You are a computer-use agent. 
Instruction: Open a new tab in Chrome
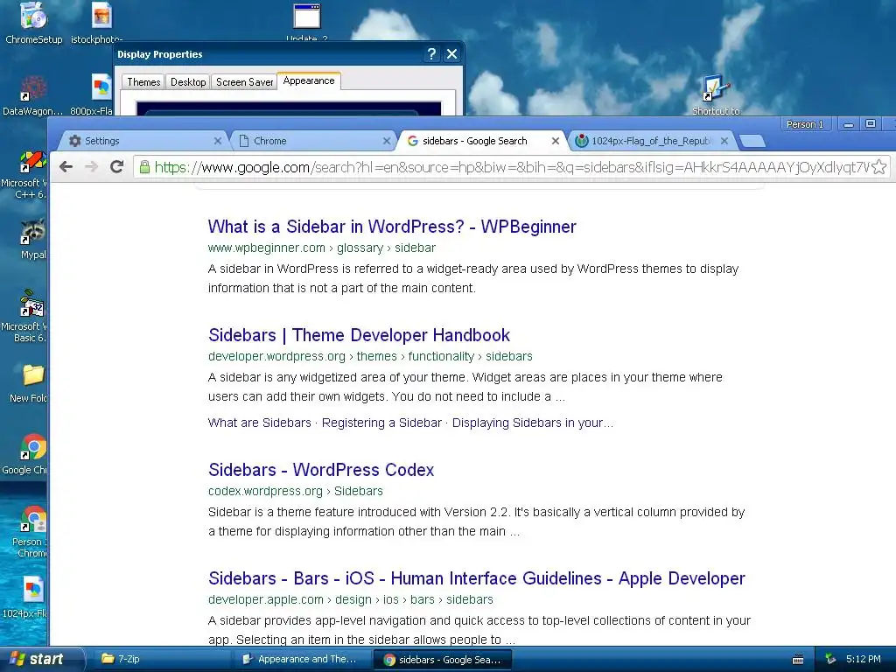752,141
